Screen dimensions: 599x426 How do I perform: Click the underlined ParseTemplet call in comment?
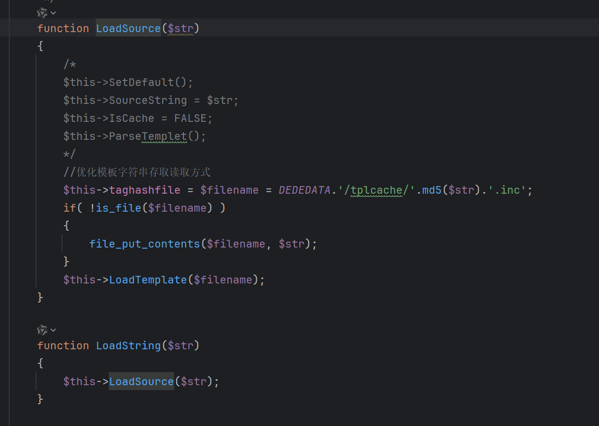(147, 136)
